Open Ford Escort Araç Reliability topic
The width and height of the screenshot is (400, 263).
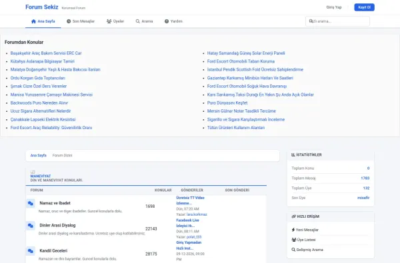tap(51, 127)
